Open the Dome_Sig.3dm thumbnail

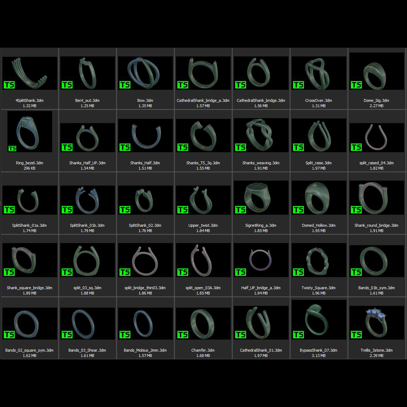tap(377, 71)
